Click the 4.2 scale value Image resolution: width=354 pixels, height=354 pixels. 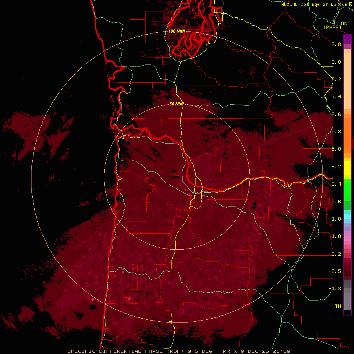(336, 167)
